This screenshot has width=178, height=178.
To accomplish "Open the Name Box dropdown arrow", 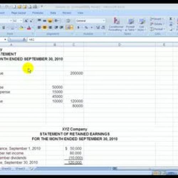I will (x=5, y=40).
